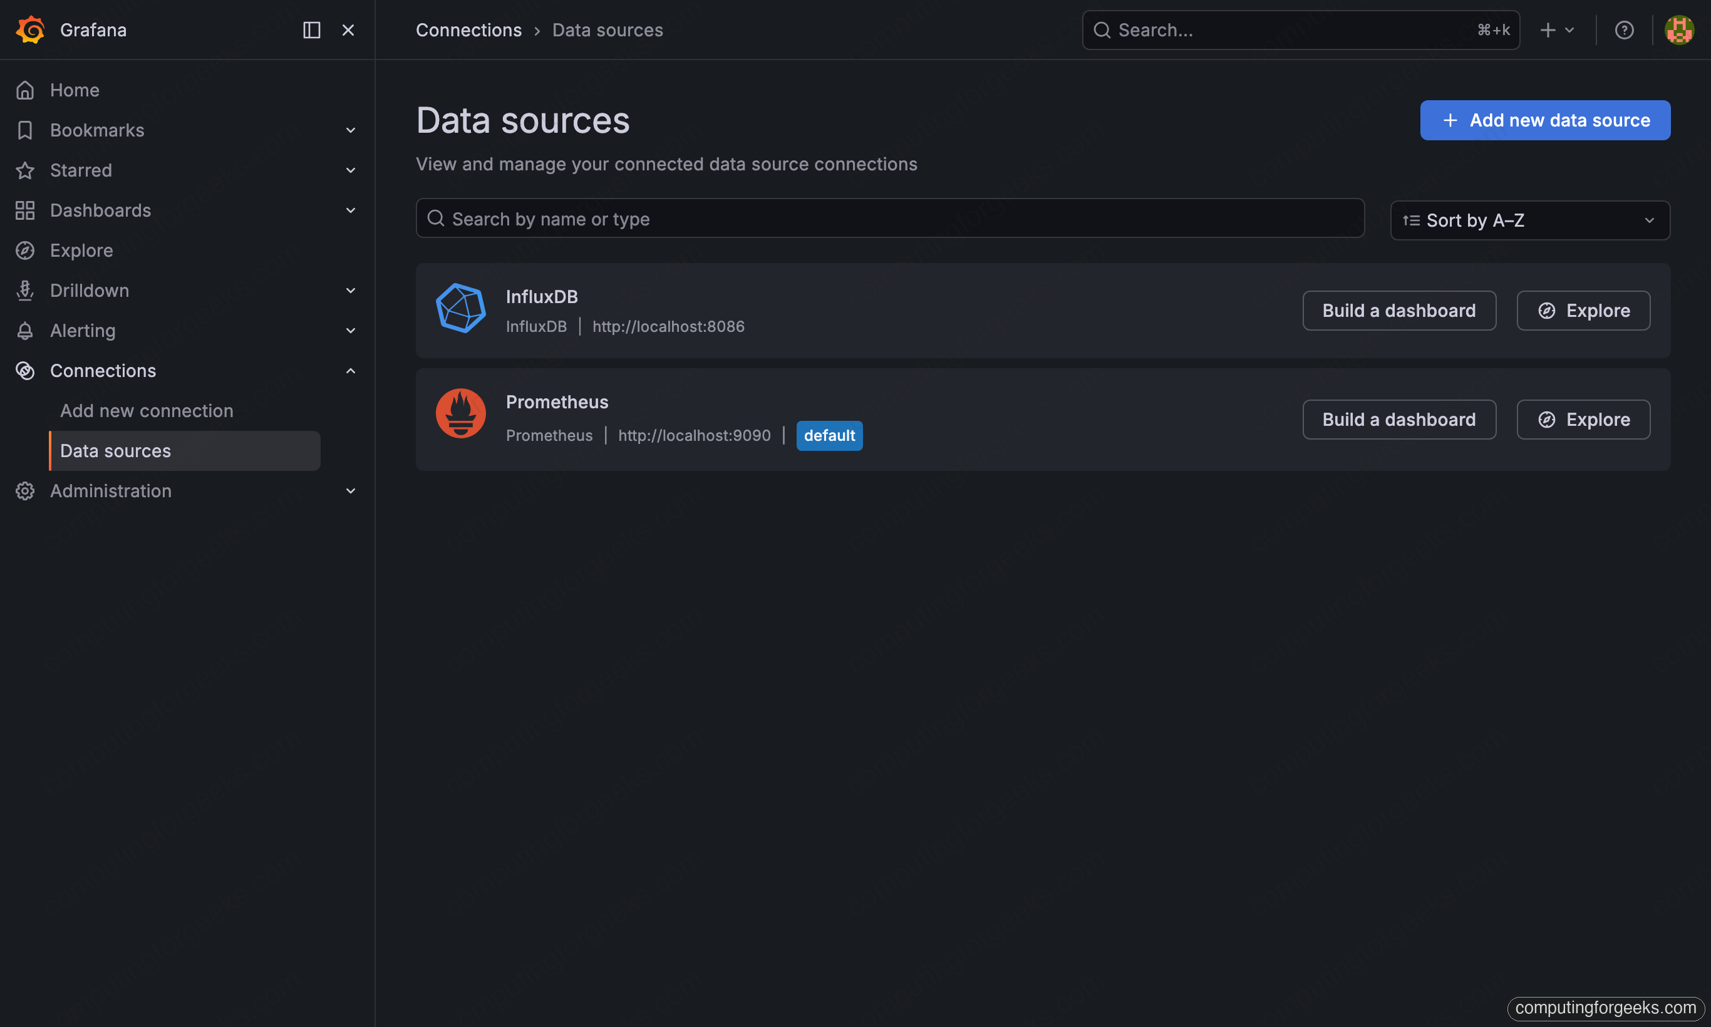Click the Home house icon
Screen dimensions: 1711x1027
[25, 90]
